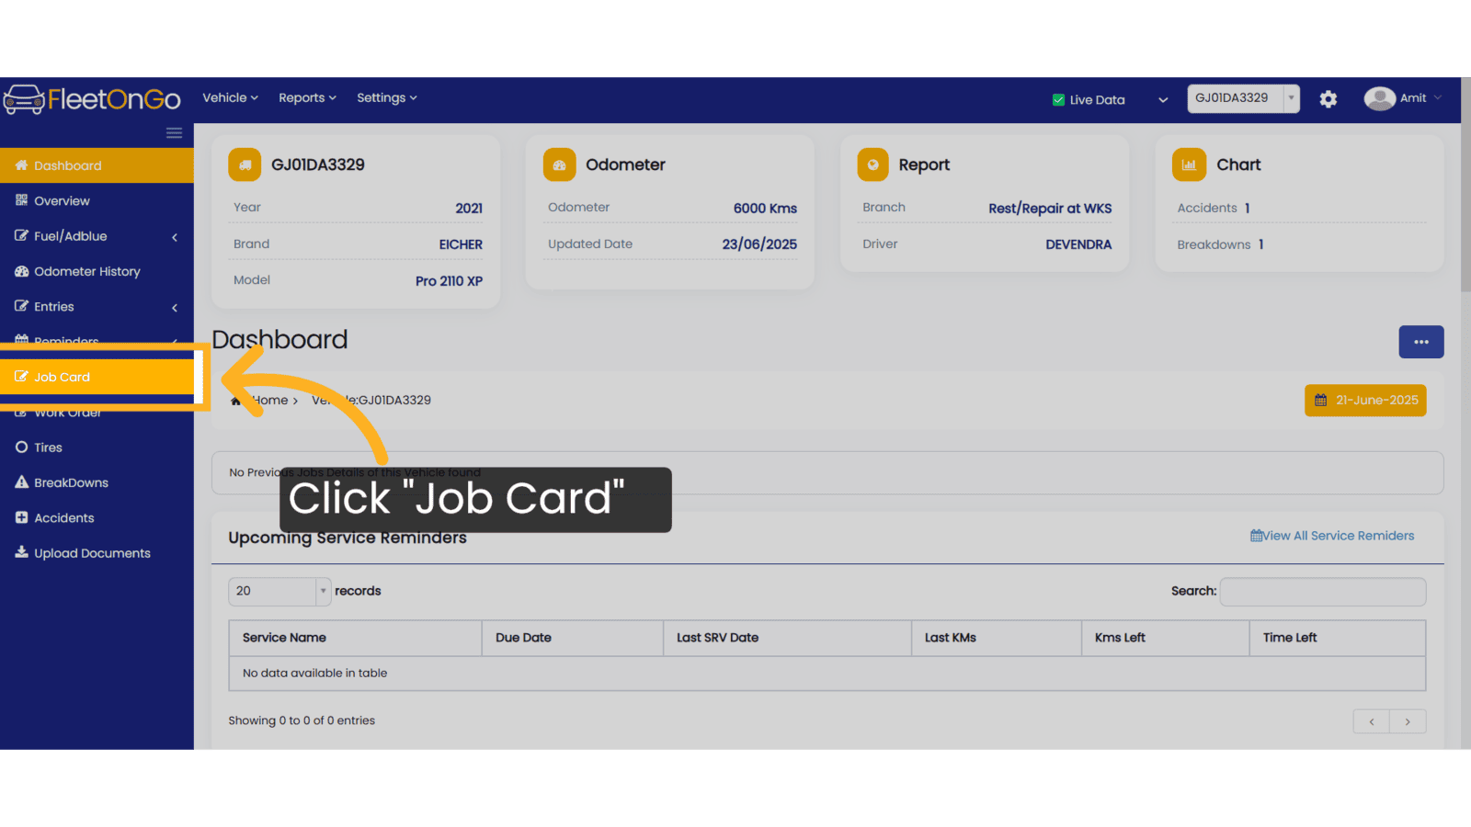Screen dimensions: 1471x827
Task: Click the Accidents plus icon
Action: 21,517
